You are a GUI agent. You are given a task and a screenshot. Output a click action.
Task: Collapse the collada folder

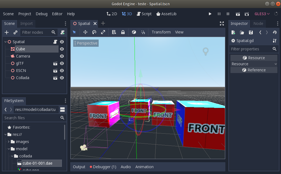pos(12,156)
